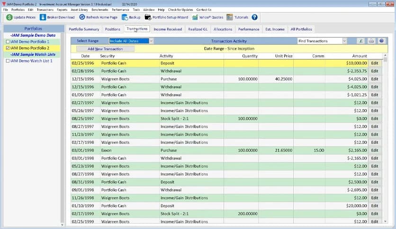Toggle IAM Demo Portfolio 1 checkbox
Image resolution: width=396 pixels, height=229 pixels.
coord(8,42)
